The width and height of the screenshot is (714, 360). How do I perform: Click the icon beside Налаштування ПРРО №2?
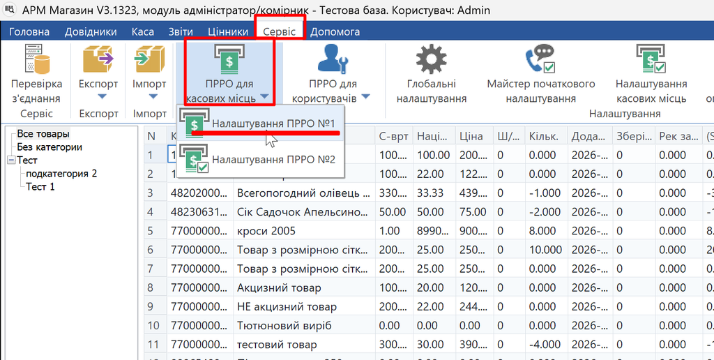click(195, 158)
